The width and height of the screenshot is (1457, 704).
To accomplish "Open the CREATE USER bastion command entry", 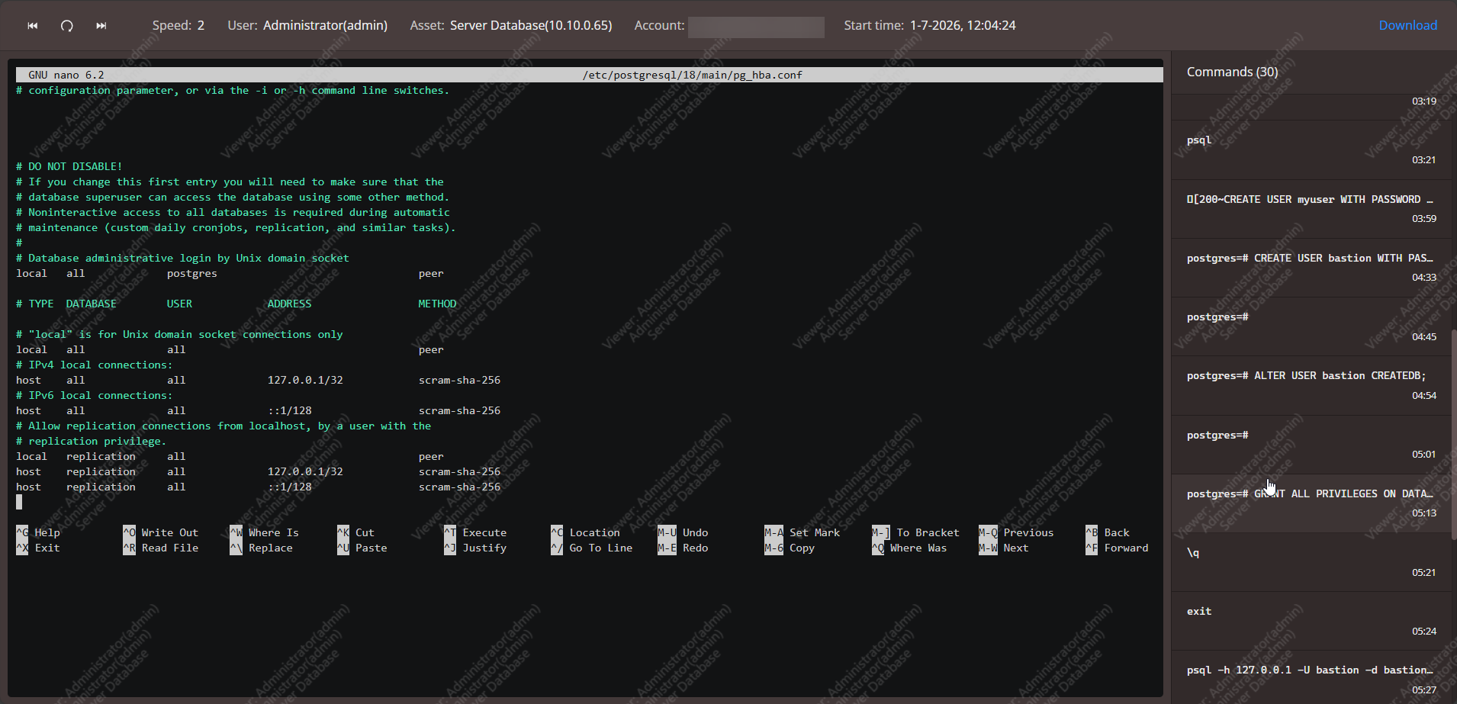I will pyautogui.click(x=1311, y=265).
